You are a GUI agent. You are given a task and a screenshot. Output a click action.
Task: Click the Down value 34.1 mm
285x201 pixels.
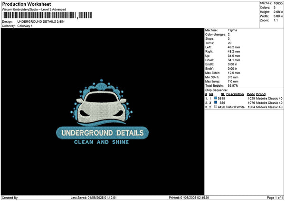tap(234, 60)
